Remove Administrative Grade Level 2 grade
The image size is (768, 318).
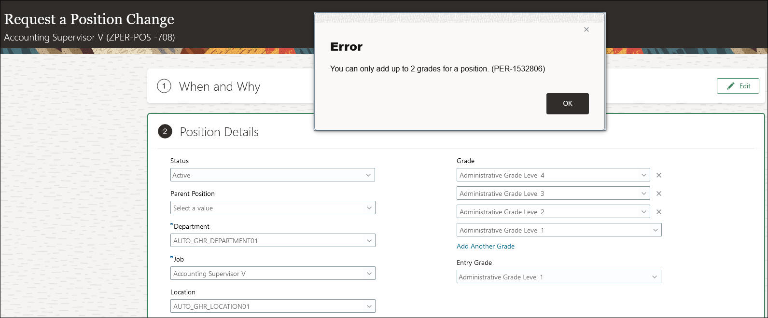coord(658,212)
